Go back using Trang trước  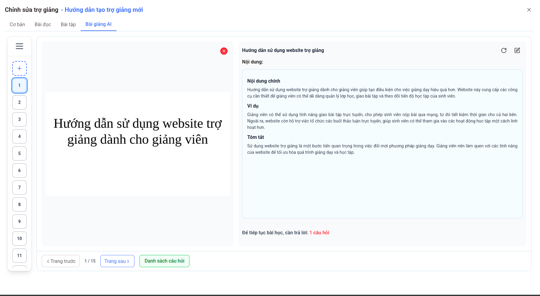point(61,261)
